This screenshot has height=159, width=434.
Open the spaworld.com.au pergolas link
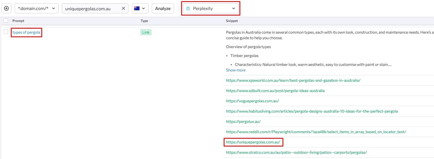pos(293,80)
